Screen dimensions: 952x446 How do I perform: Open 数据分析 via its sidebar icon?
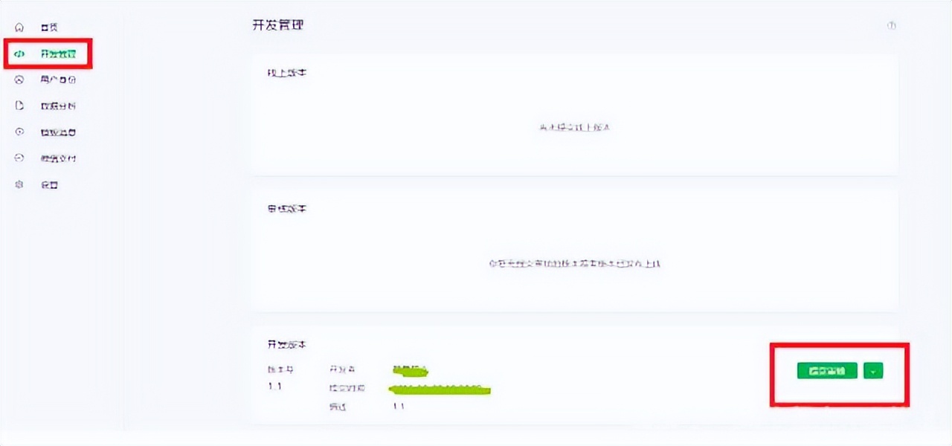point(19,106)
